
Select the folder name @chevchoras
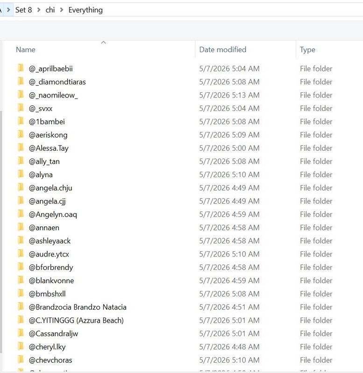(50, 360)
